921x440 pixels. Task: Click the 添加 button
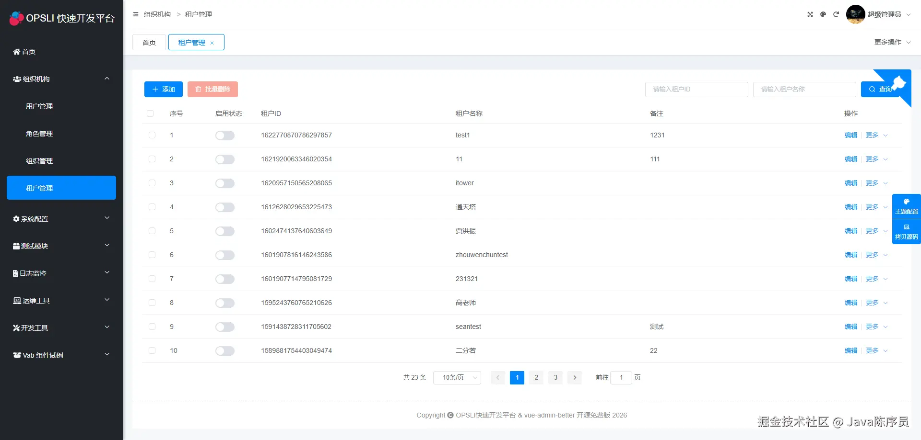[x=163, y=89]
